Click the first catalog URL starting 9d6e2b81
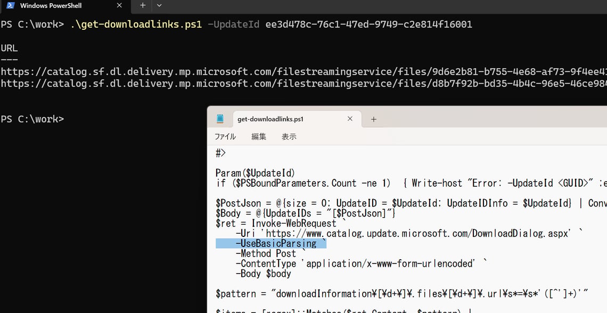 pos(303,71)
